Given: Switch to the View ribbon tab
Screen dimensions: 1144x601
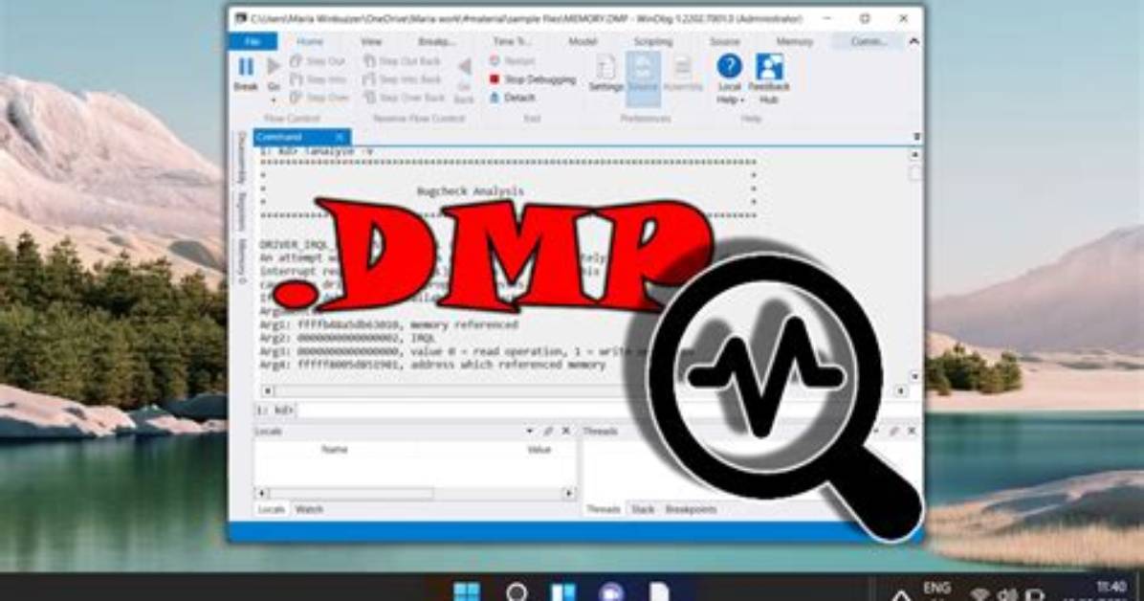Looking at the screenshot, I should pos(370,41).
